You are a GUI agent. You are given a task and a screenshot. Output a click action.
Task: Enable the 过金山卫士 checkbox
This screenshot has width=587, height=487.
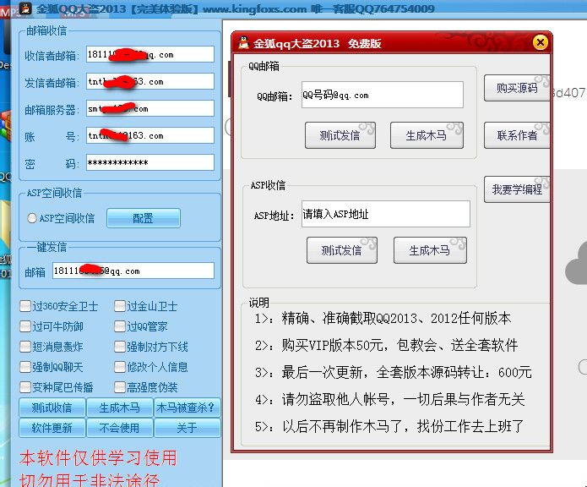[120, 306]
